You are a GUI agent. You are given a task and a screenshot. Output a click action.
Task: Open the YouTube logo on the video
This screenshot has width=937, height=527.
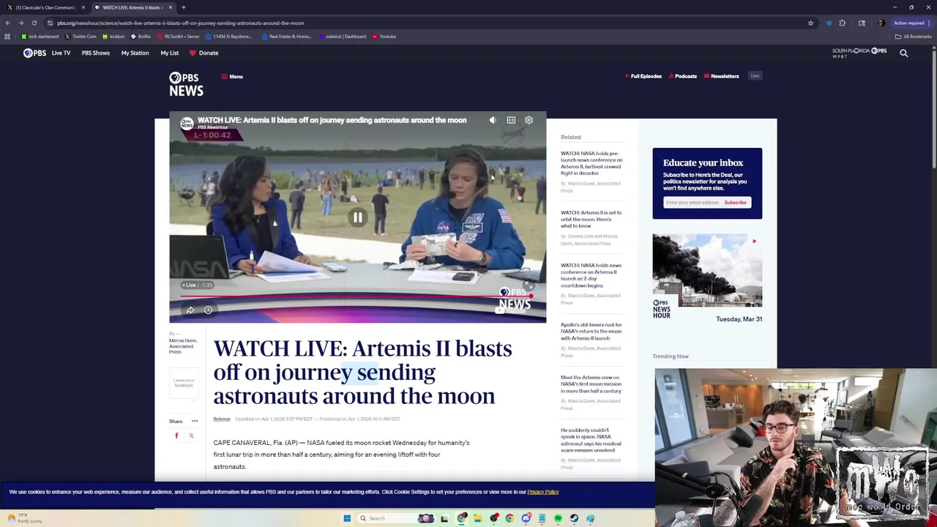pyautogui.click(x=510, y=310)
